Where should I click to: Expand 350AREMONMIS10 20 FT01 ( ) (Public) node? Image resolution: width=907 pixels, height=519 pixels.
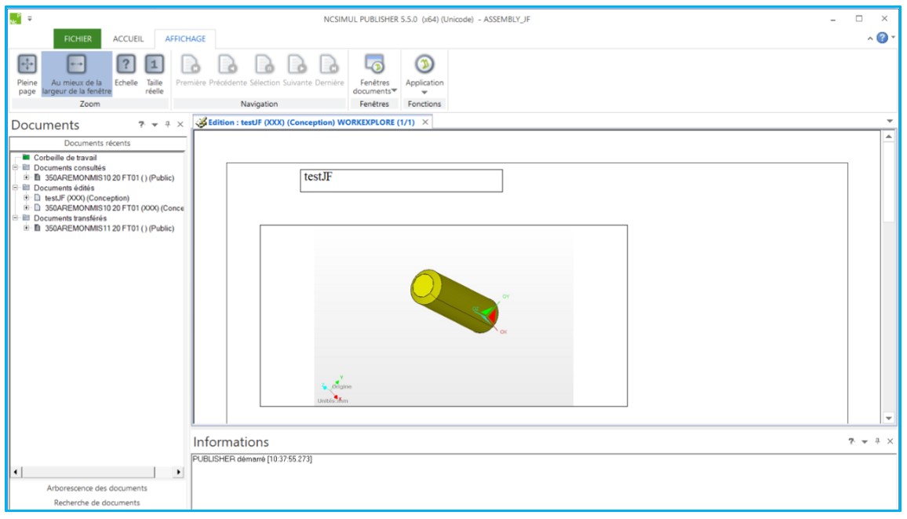26,177
